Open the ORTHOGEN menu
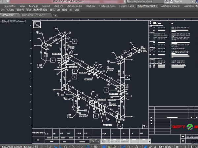 (8, 10)
